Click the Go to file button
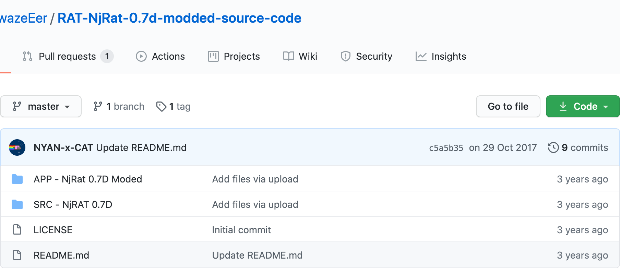This screenshot has height=273, width=620. (x=508, y=106)
